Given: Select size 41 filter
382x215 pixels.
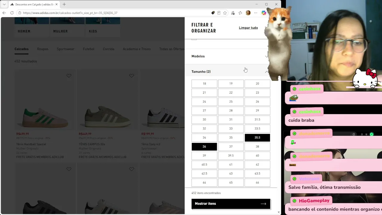Looking at the screenshot, I should tap(231, 165).
